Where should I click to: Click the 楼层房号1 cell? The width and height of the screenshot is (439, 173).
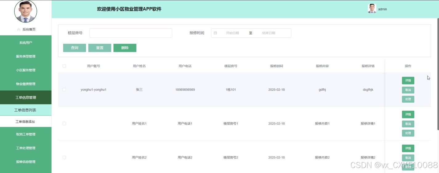[x=231, y=124]
